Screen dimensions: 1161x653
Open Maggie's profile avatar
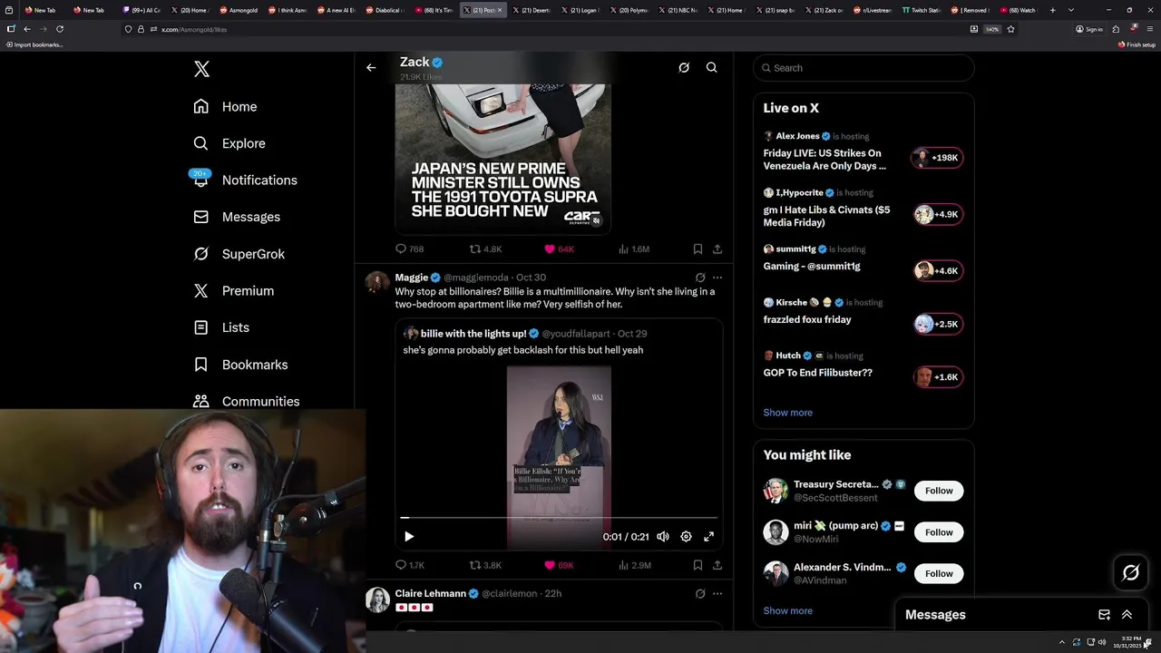pyautogui.click(x=377, y=282)
